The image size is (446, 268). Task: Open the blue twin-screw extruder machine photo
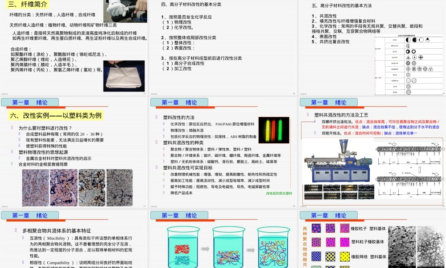tap(338, 161)
